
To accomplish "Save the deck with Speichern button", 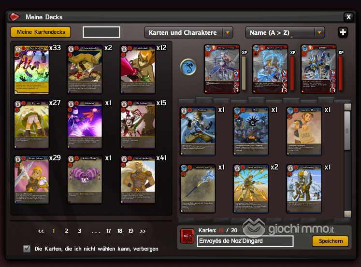I will 331,241.
